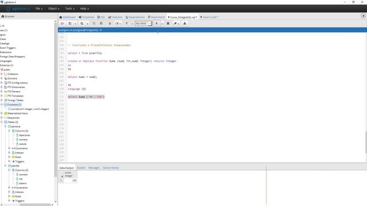Click the Filter funnel icon
This screenshot has height=206, width=367.
127,23
